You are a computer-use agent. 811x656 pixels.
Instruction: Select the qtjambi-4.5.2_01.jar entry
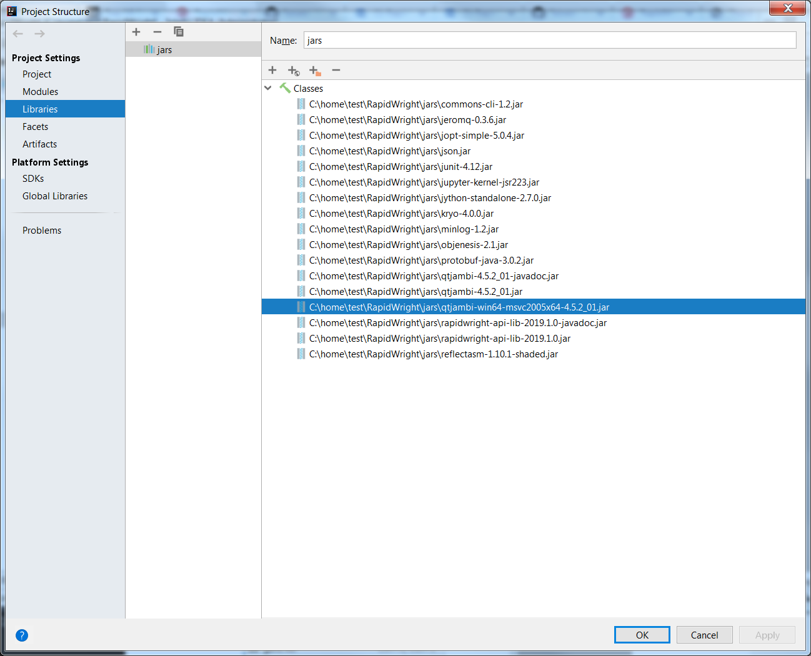coord(416,291)
